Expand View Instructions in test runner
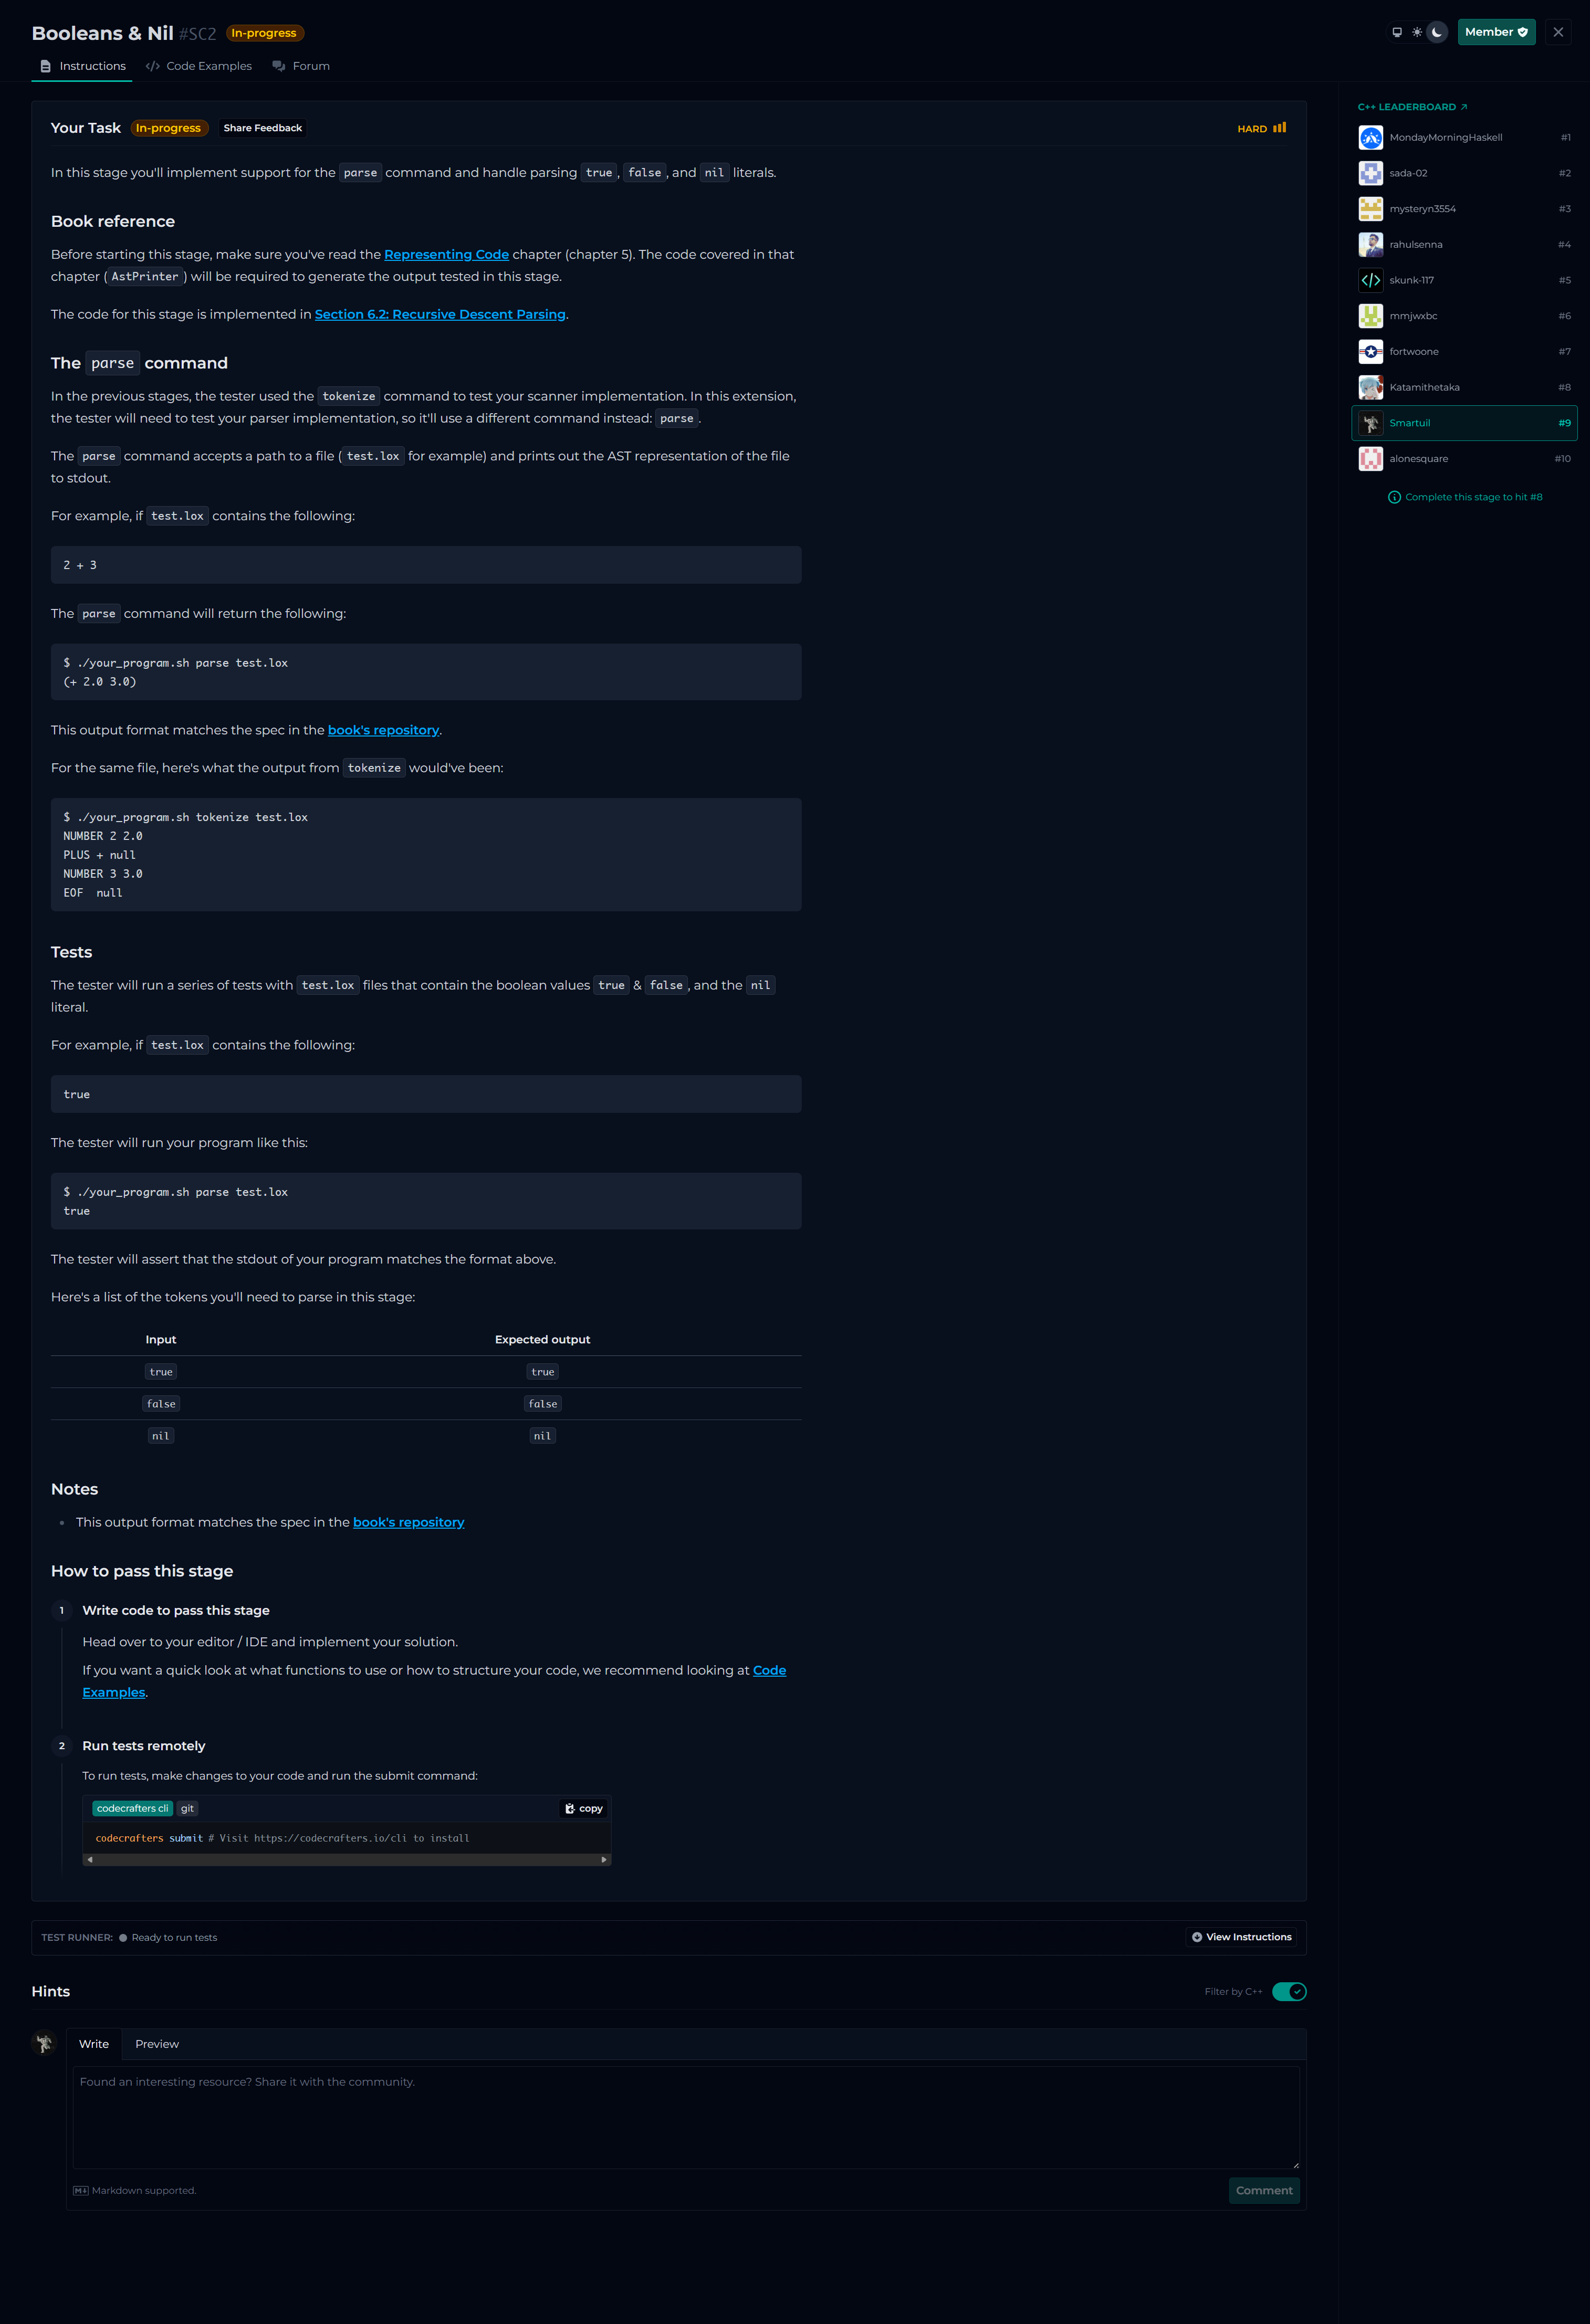This screenshot has height=2324, width=1590. [x=1241, y=1937]
